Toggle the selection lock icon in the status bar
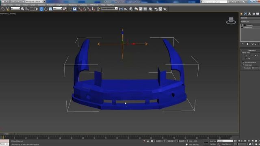This screenshot has width=260, height=146. [x=148, y=141]
